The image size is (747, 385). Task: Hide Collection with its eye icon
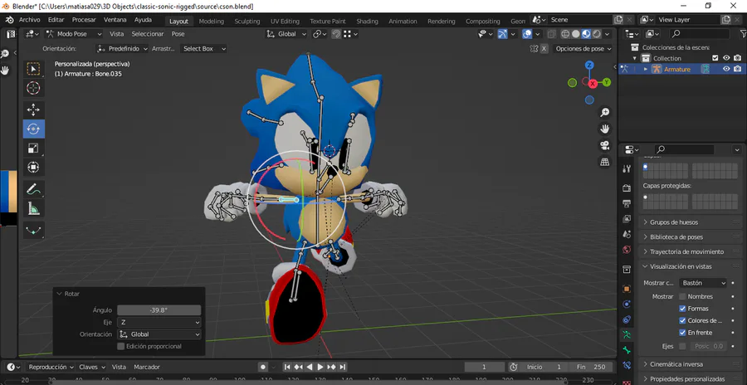pos(726,58)
